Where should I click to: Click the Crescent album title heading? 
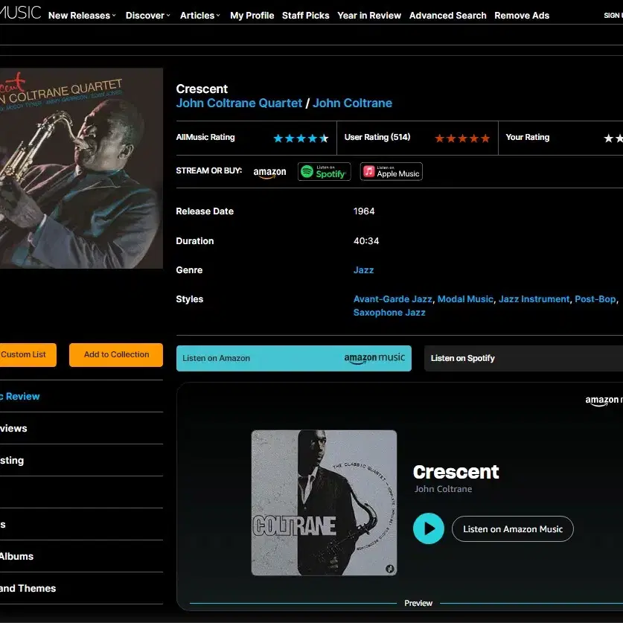(202, 89)
